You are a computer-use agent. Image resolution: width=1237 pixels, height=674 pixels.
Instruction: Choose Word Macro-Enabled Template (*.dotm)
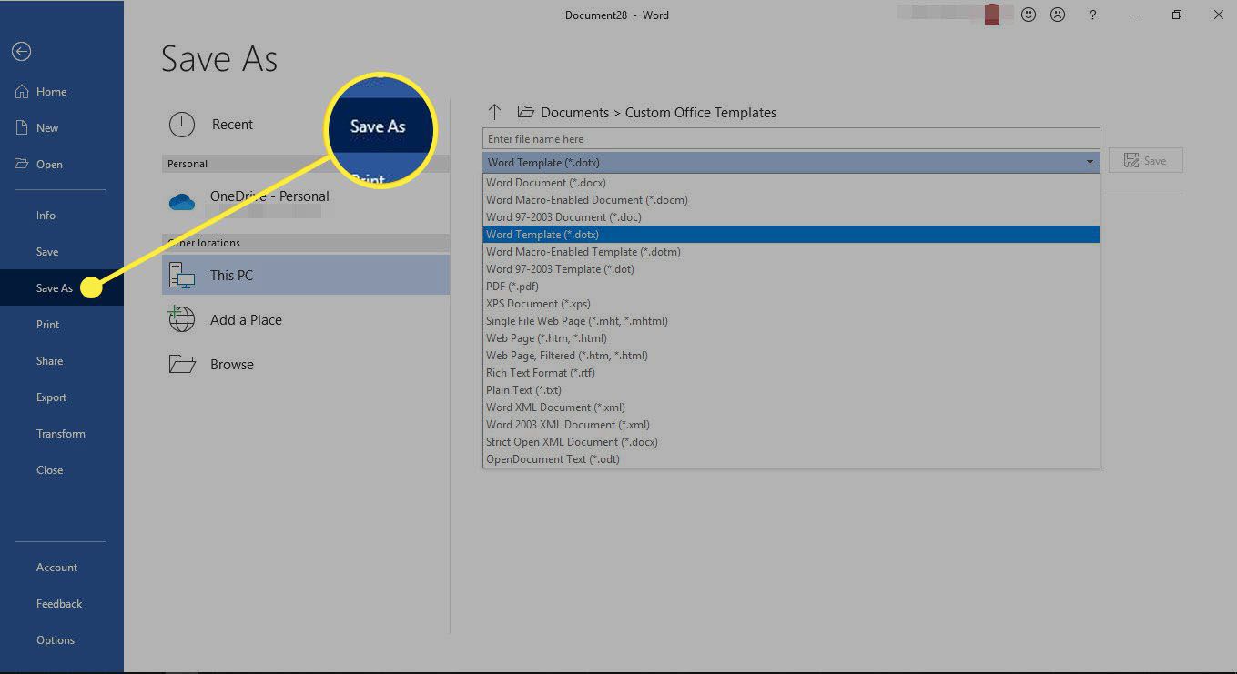coord(791,252)
